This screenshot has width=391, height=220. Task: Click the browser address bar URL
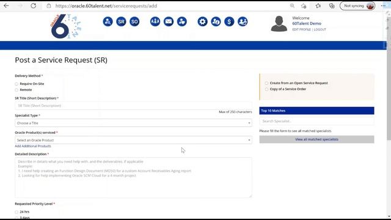[x=106, y=5]
